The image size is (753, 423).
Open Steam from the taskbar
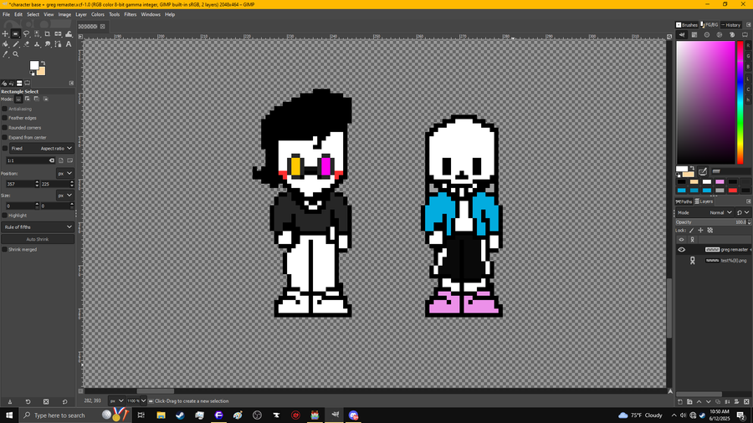[x=180, y=415]
